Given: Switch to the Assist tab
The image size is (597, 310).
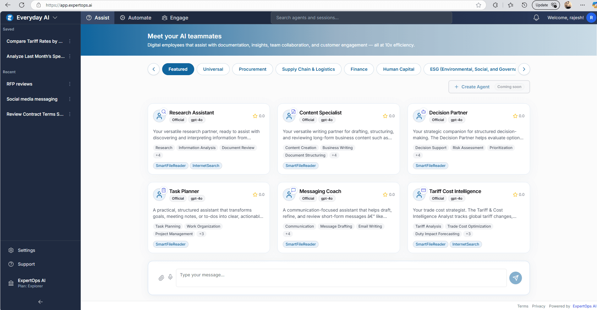Looking at the screenshot, I should click(98, 18).
